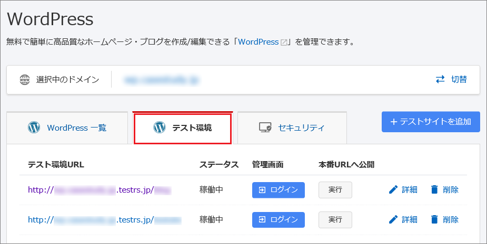Click the ステータス column header
The height and width of the screenshot is (244, 487).
coord(219,164)
